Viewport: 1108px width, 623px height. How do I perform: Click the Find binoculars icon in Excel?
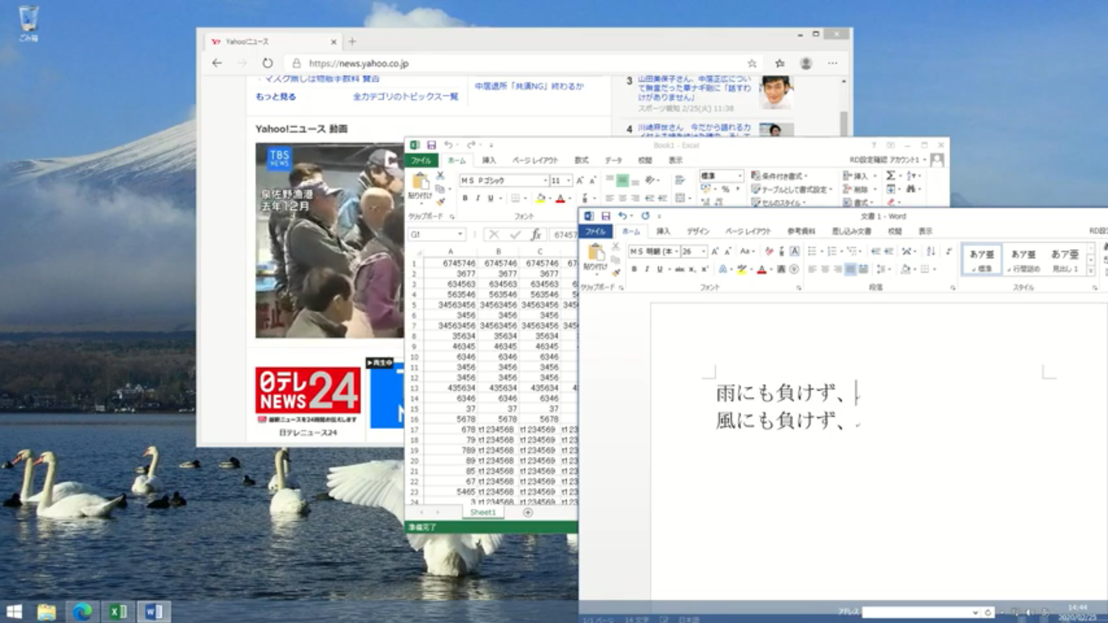911,189
